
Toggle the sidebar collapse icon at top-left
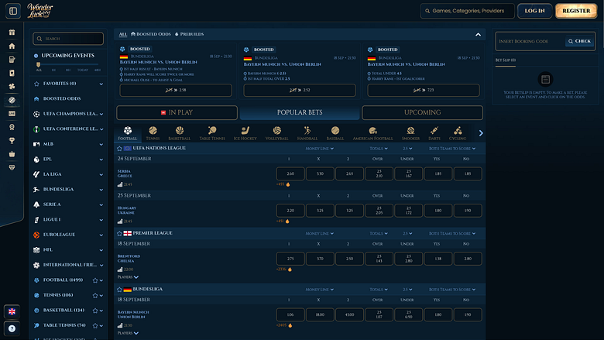pyautogui.click(x=12, y=11)
